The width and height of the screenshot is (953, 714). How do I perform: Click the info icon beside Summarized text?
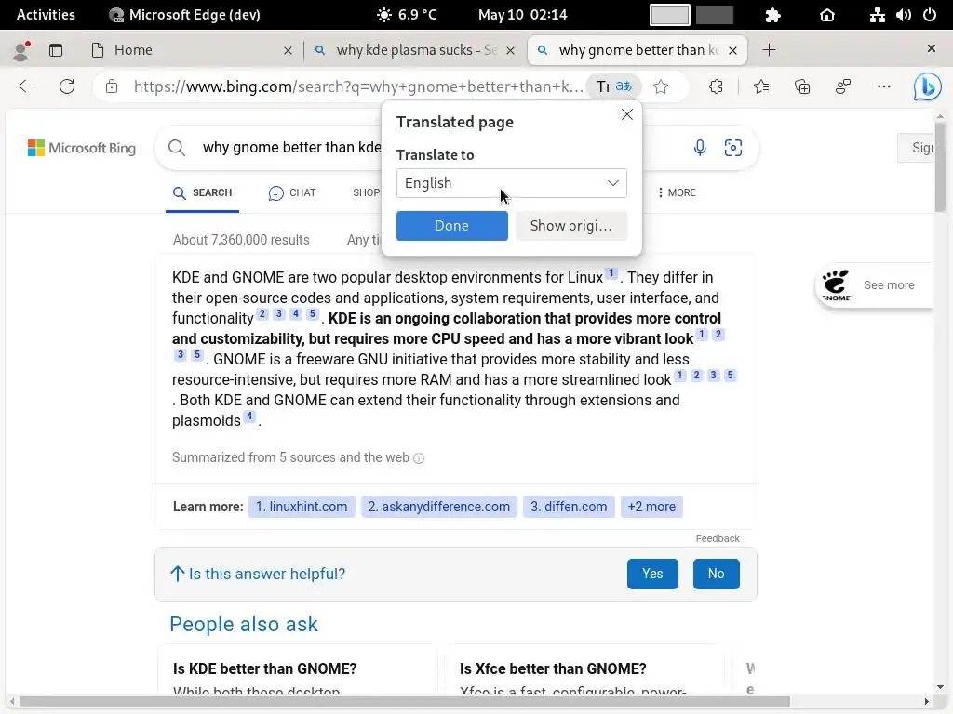pos(419,458)
